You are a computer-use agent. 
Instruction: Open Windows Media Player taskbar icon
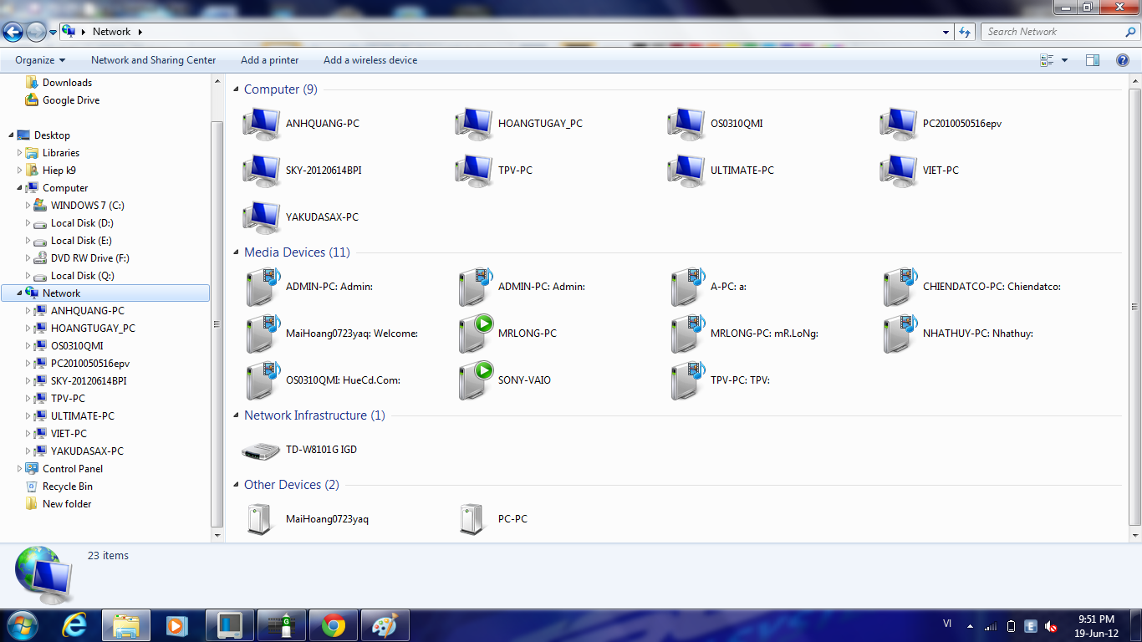tap(176, 625)
